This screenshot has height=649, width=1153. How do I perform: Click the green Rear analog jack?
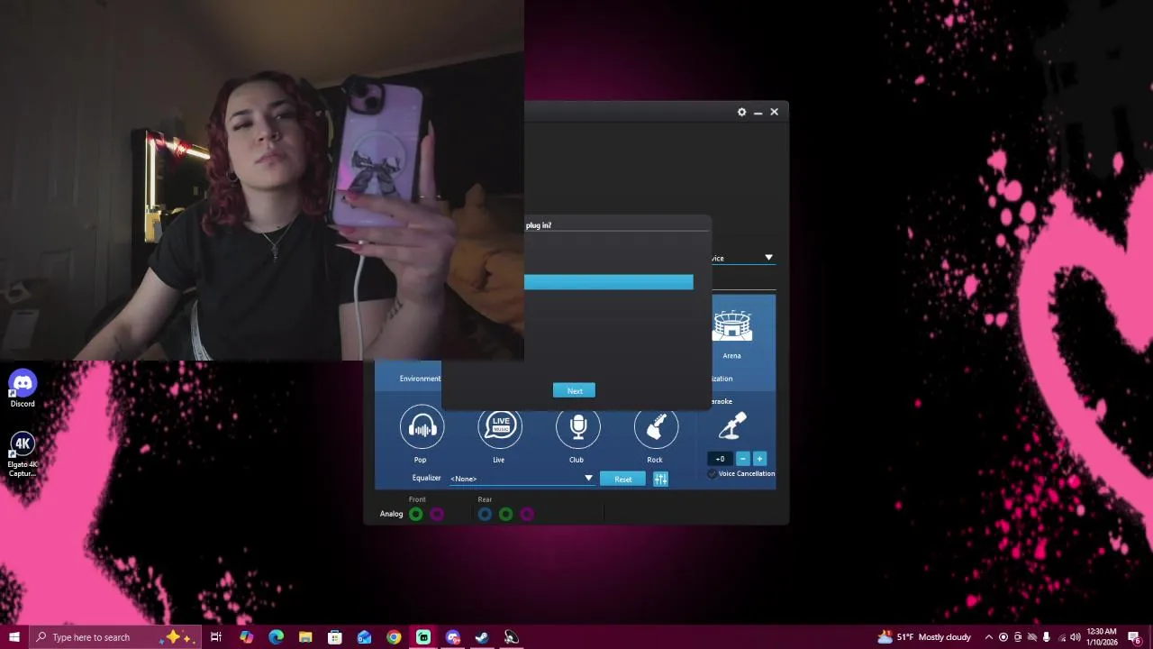point(505,514)
